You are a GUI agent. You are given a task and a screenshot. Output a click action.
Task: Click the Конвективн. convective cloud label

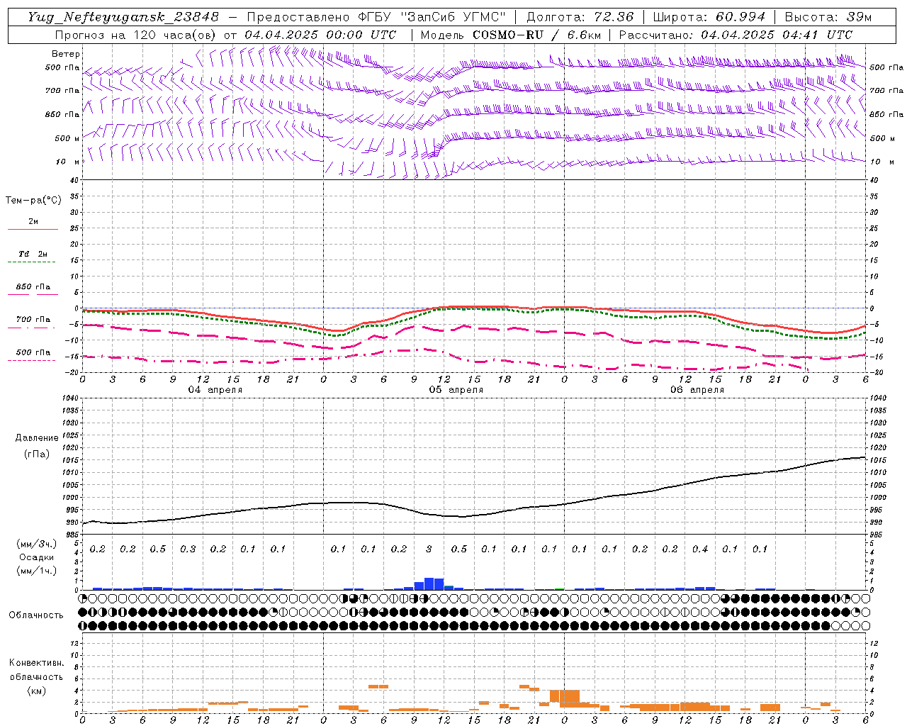[37, 663]
